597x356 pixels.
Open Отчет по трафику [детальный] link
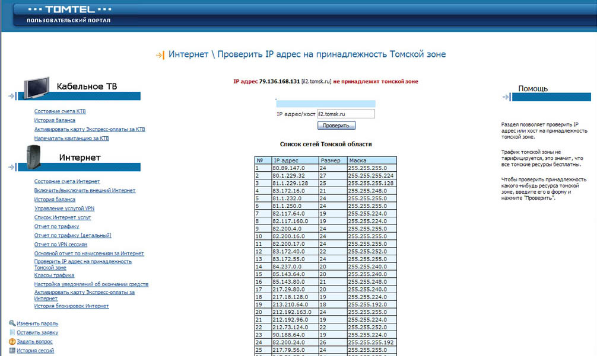click(72, 235)
